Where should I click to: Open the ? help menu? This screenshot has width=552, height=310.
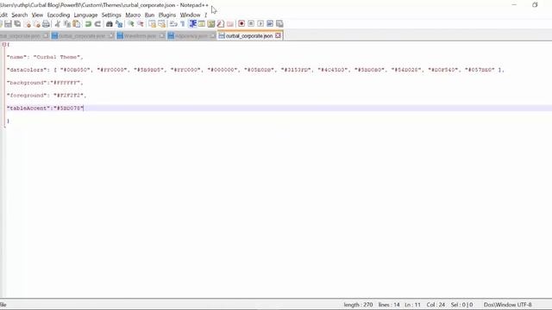[205, 15]
